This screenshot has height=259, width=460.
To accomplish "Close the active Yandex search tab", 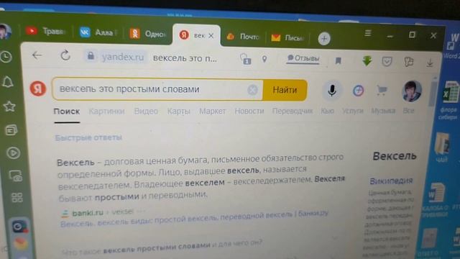I will (211, 36).
